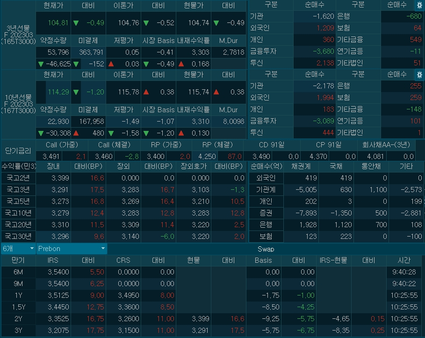Open settings gear in 3년선물 investor panel

coord(419,5)
